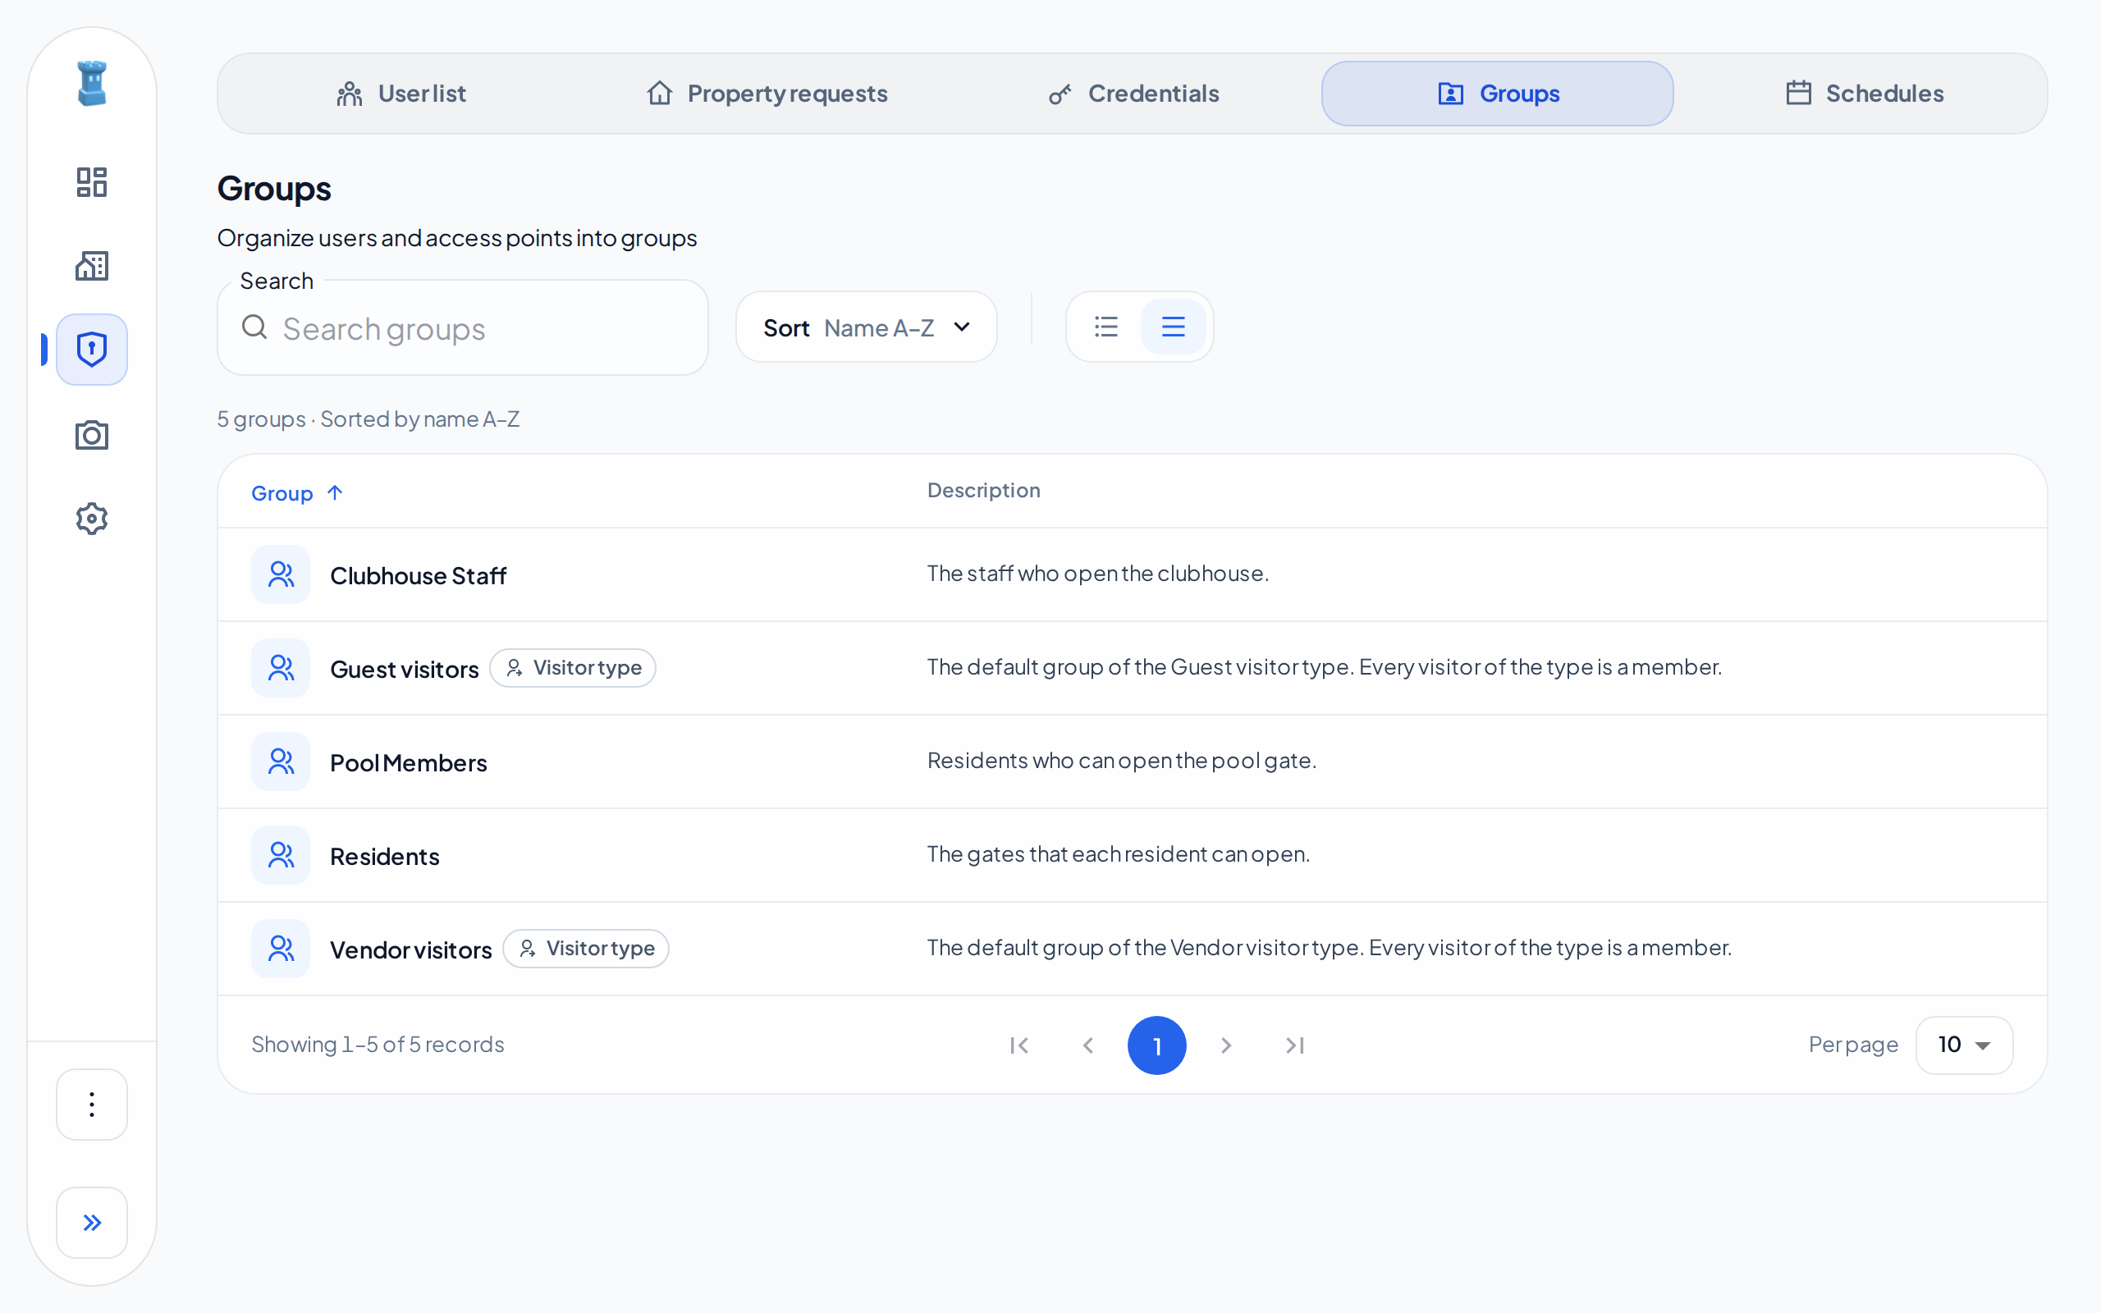Viewport: 2101px width, 1313px height.
Task: Expand sidebar with double chevron button
Action: (92, 1223)
